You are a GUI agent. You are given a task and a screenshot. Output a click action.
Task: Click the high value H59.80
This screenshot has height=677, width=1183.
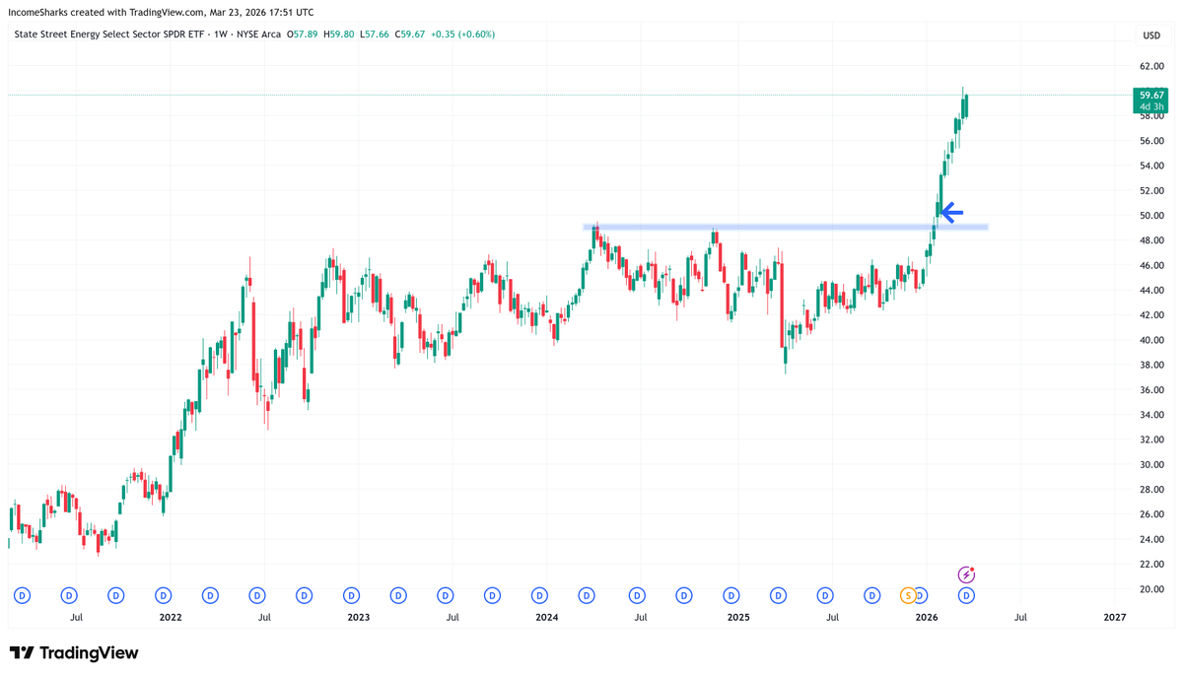point(340,34)
